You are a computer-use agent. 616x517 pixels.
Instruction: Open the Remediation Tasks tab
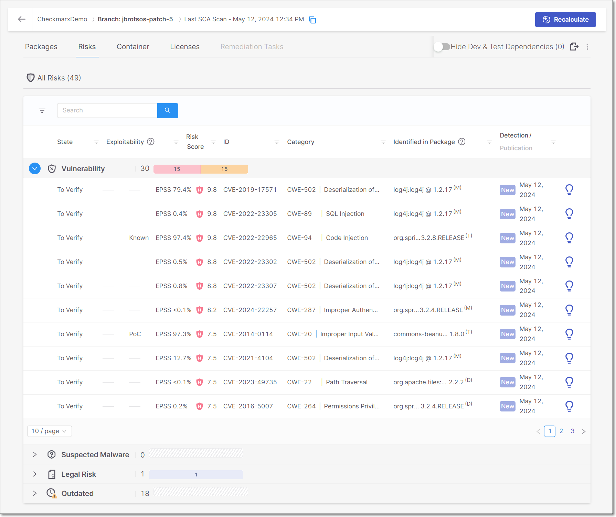tap(252, 47)
